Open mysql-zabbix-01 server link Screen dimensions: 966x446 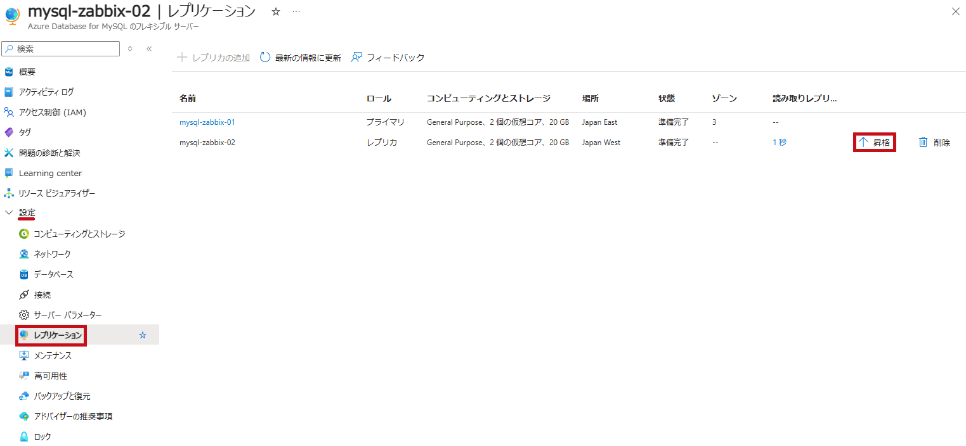click(207, 122)
